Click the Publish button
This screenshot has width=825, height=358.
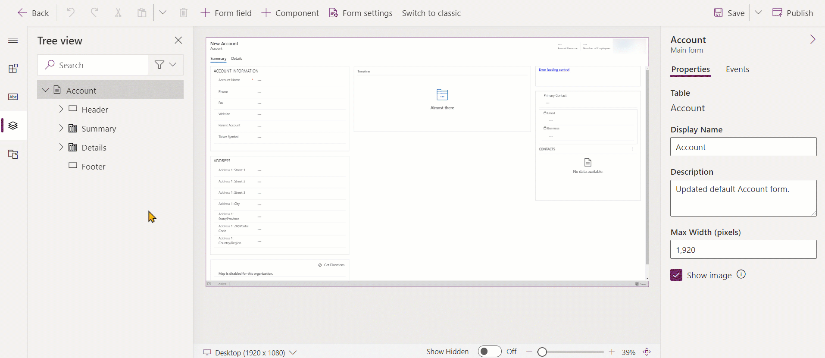pos(792,13)
